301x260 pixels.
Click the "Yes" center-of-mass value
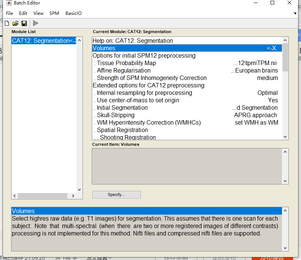click(x=273, y=100)
